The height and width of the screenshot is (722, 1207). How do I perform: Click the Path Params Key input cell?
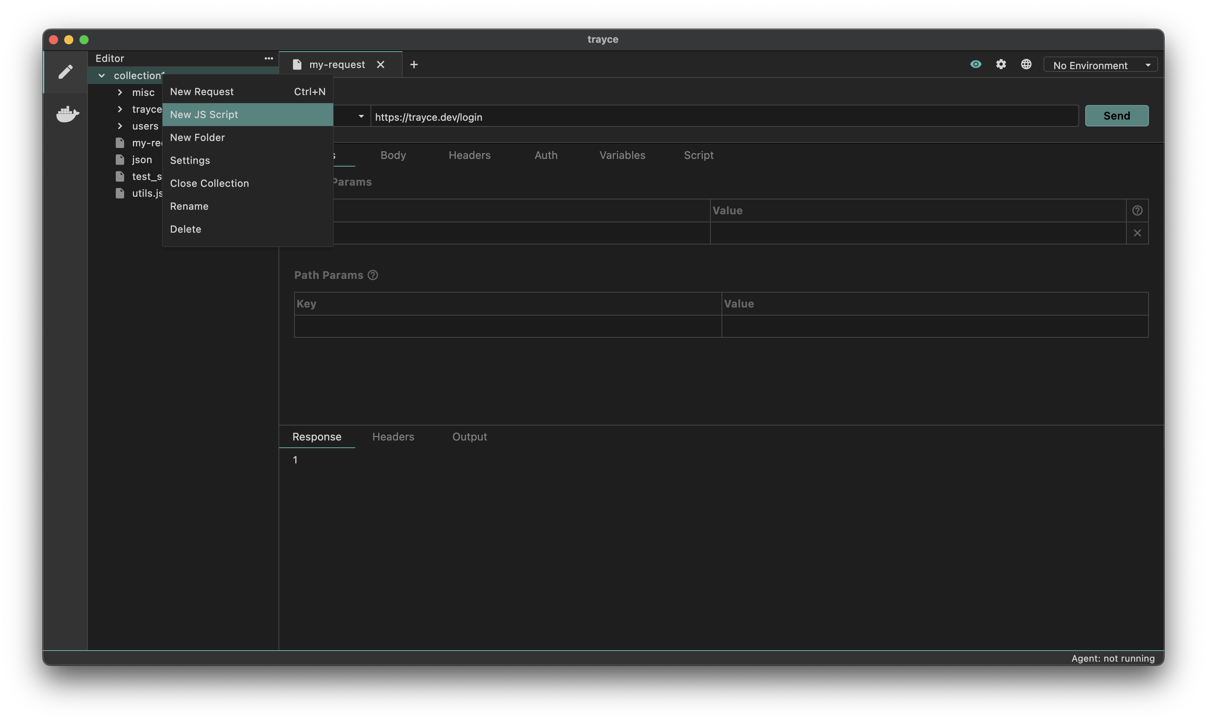[508, 326]
